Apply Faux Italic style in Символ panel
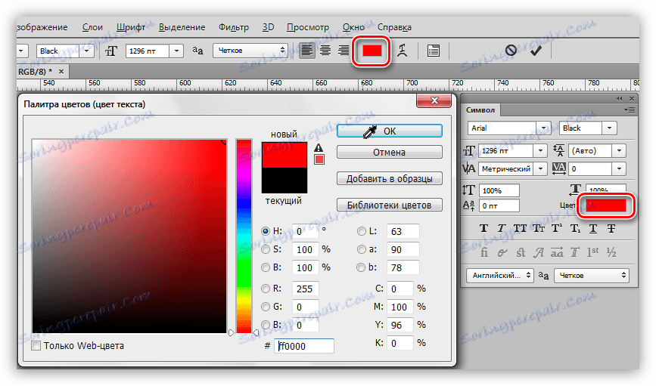The width and height of the screenshot is (656, 386). pyautogui.click(x=502, y=229)
